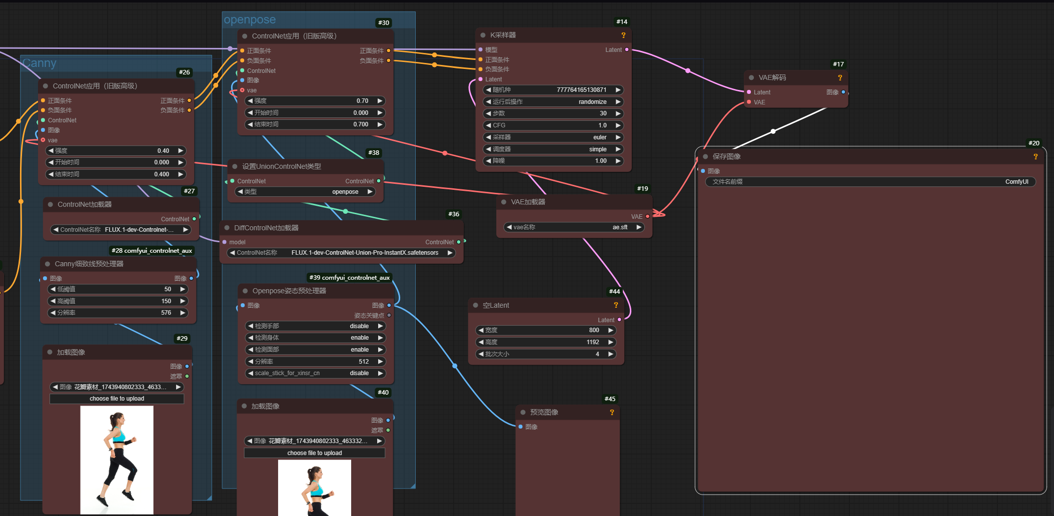Toggle the scale_stick_for_xinsr_cn setting
The image size is (1054, 516).
[315, 373]
